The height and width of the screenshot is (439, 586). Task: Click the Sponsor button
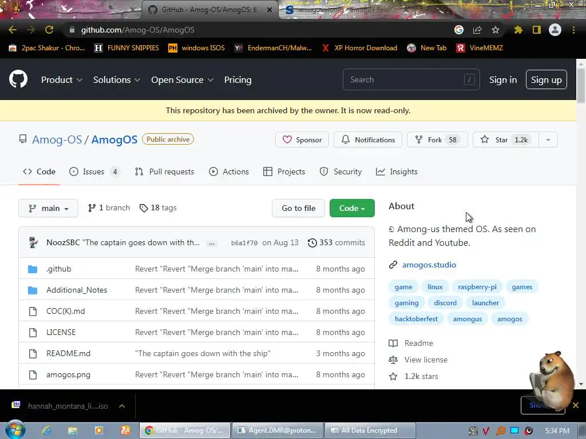tap(302, 139)
